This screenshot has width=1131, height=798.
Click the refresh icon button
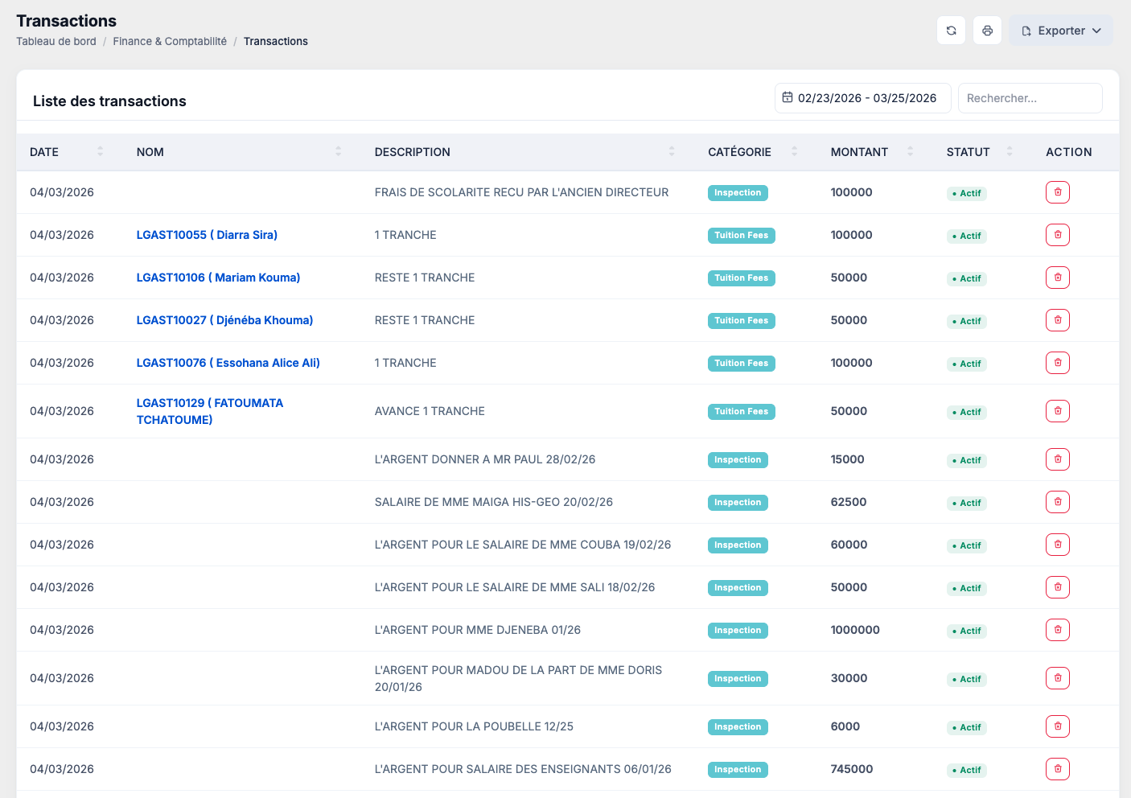951,31
